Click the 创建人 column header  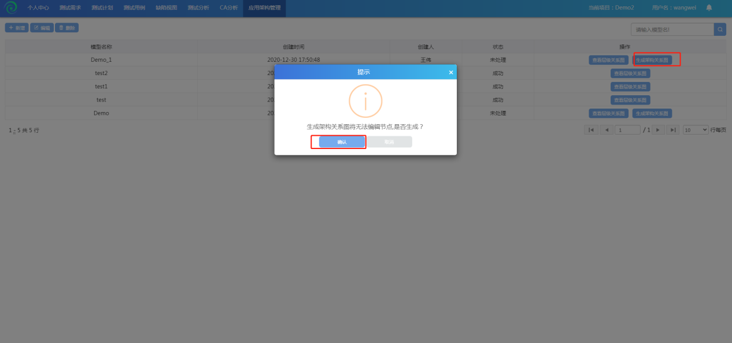(x=426, y=47)
